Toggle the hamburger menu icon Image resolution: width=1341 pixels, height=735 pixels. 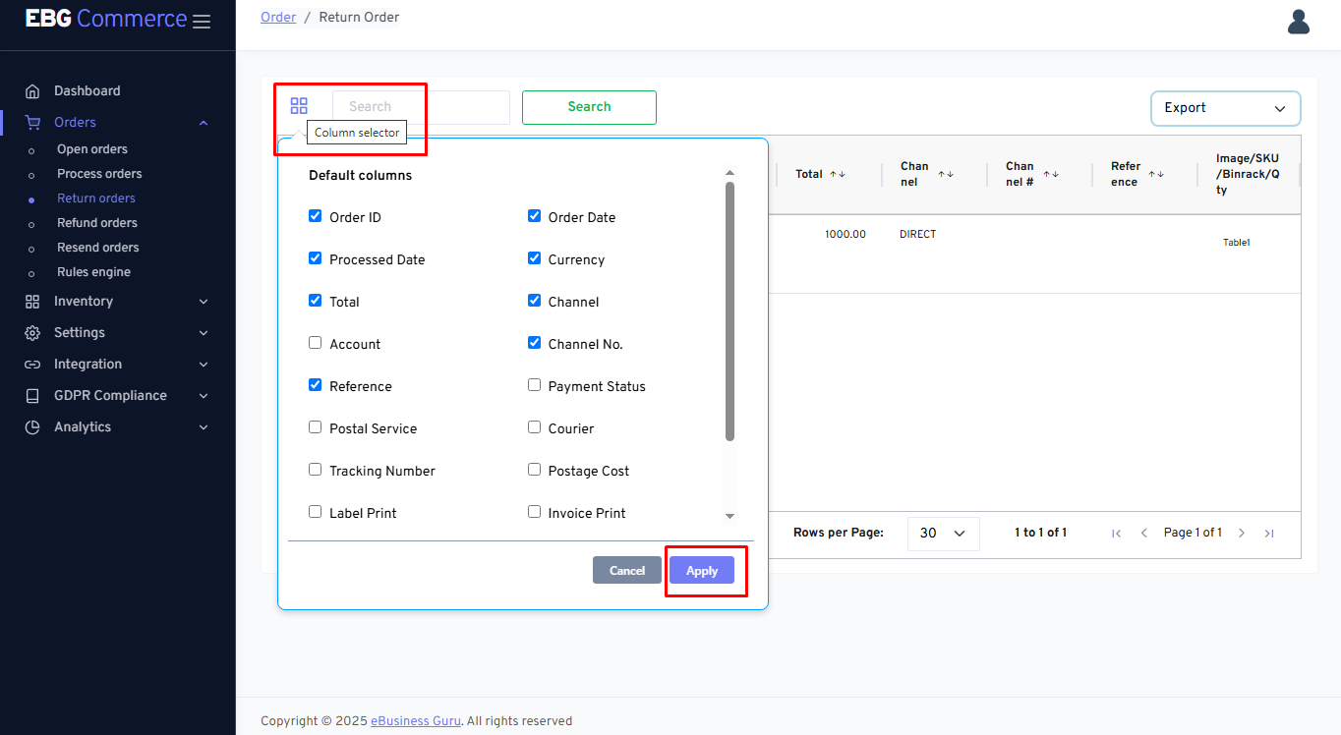202,22
